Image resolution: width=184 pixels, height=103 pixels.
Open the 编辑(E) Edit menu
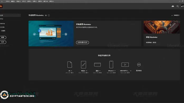(x=13, y=1)
